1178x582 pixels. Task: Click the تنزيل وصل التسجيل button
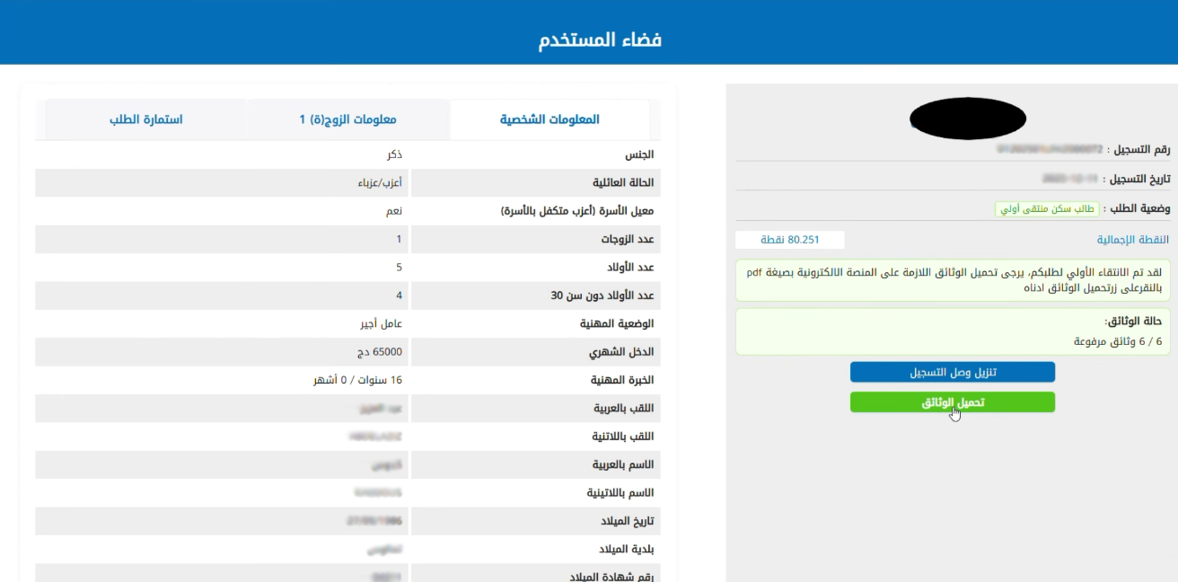click(953, 372)
